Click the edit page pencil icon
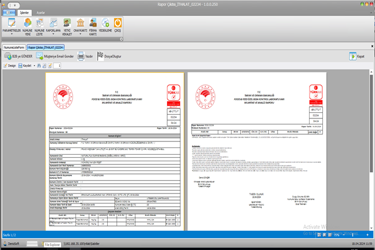Image resolution: width=375 pixels, height=250 pixels. [x=49, y=66]
